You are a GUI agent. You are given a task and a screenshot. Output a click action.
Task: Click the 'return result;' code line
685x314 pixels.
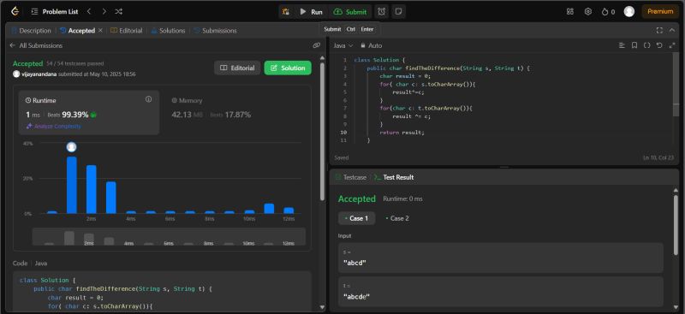[x=402, y=133]
